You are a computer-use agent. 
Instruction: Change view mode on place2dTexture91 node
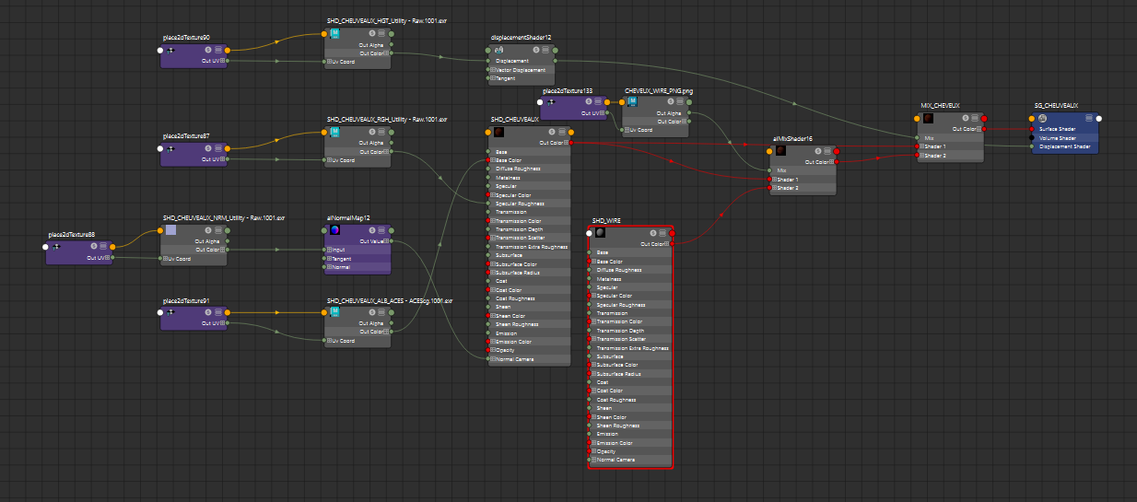pyautogui.click(x=218, y=313)
